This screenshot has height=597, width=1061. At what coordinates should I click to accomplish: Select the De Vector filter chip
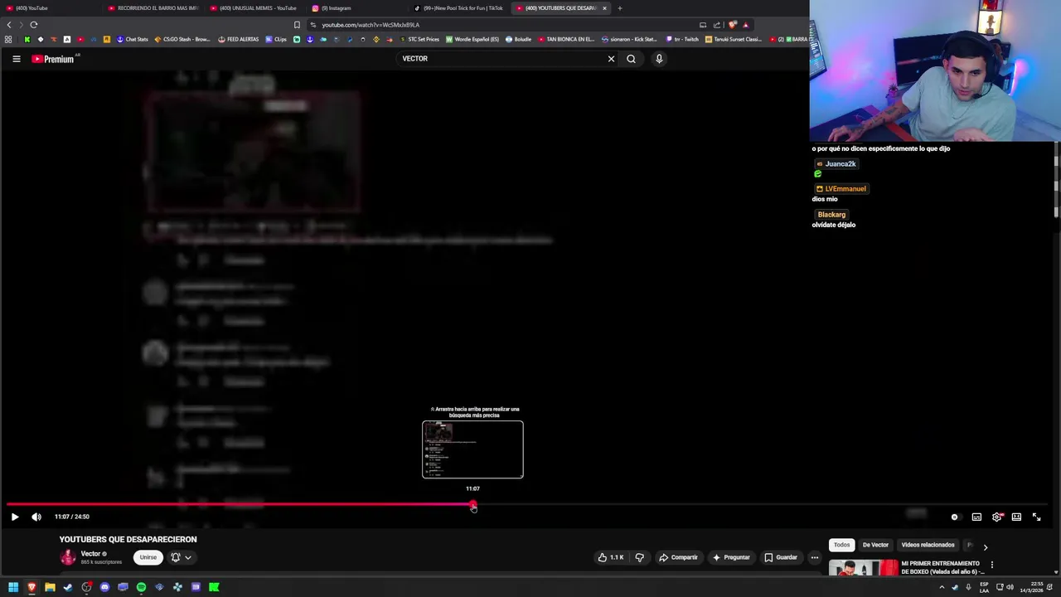coord(875,545)
